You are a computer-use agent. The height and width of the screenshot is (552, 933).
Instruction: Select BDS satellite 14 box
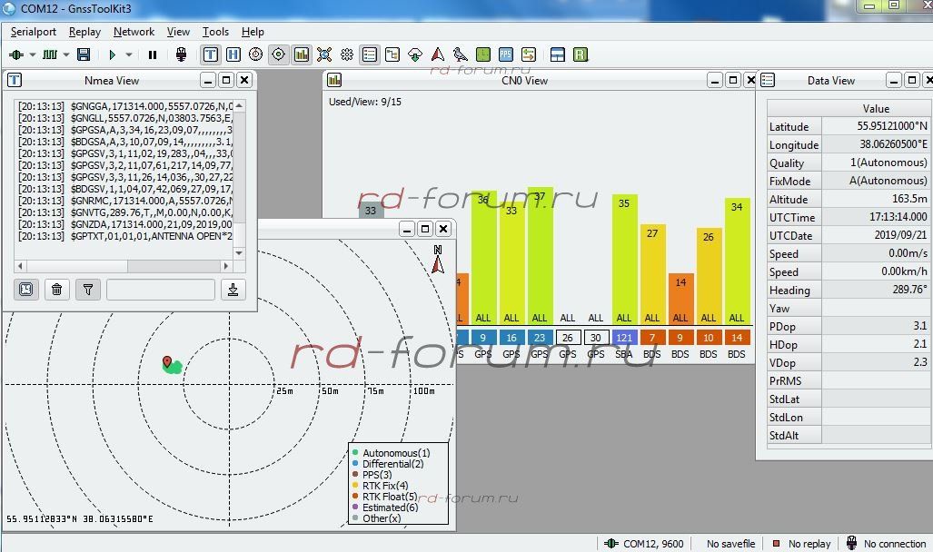(737, 338)
